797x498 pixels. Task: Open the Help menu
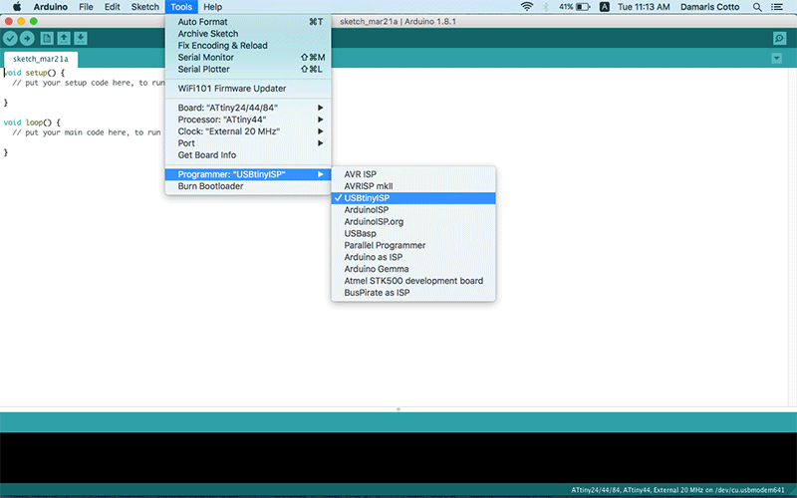tap(212, 7)
